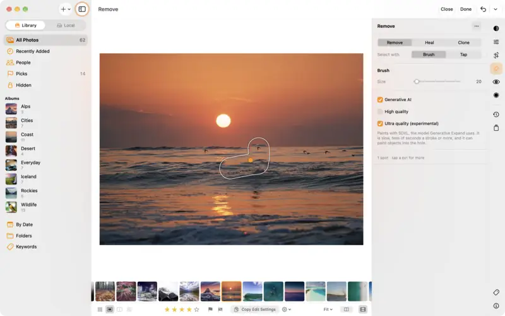Switch to the Library tab
505x316 pixels.
(25, 25)
